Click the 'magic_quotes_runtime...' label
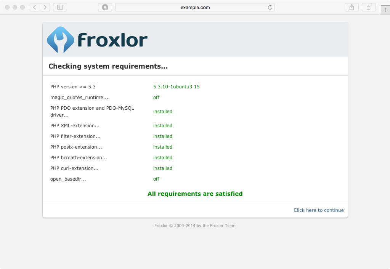Image resolution: width=390 pixels, height=269 pixels. [79, 98]
